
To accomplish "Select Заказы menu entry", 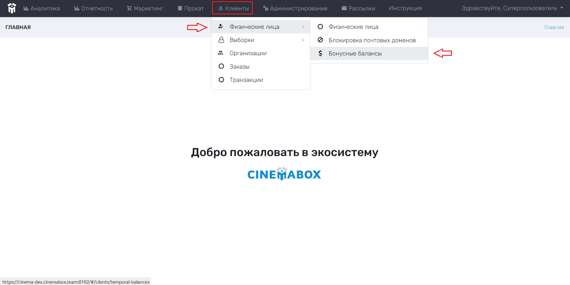I will 261,67.
